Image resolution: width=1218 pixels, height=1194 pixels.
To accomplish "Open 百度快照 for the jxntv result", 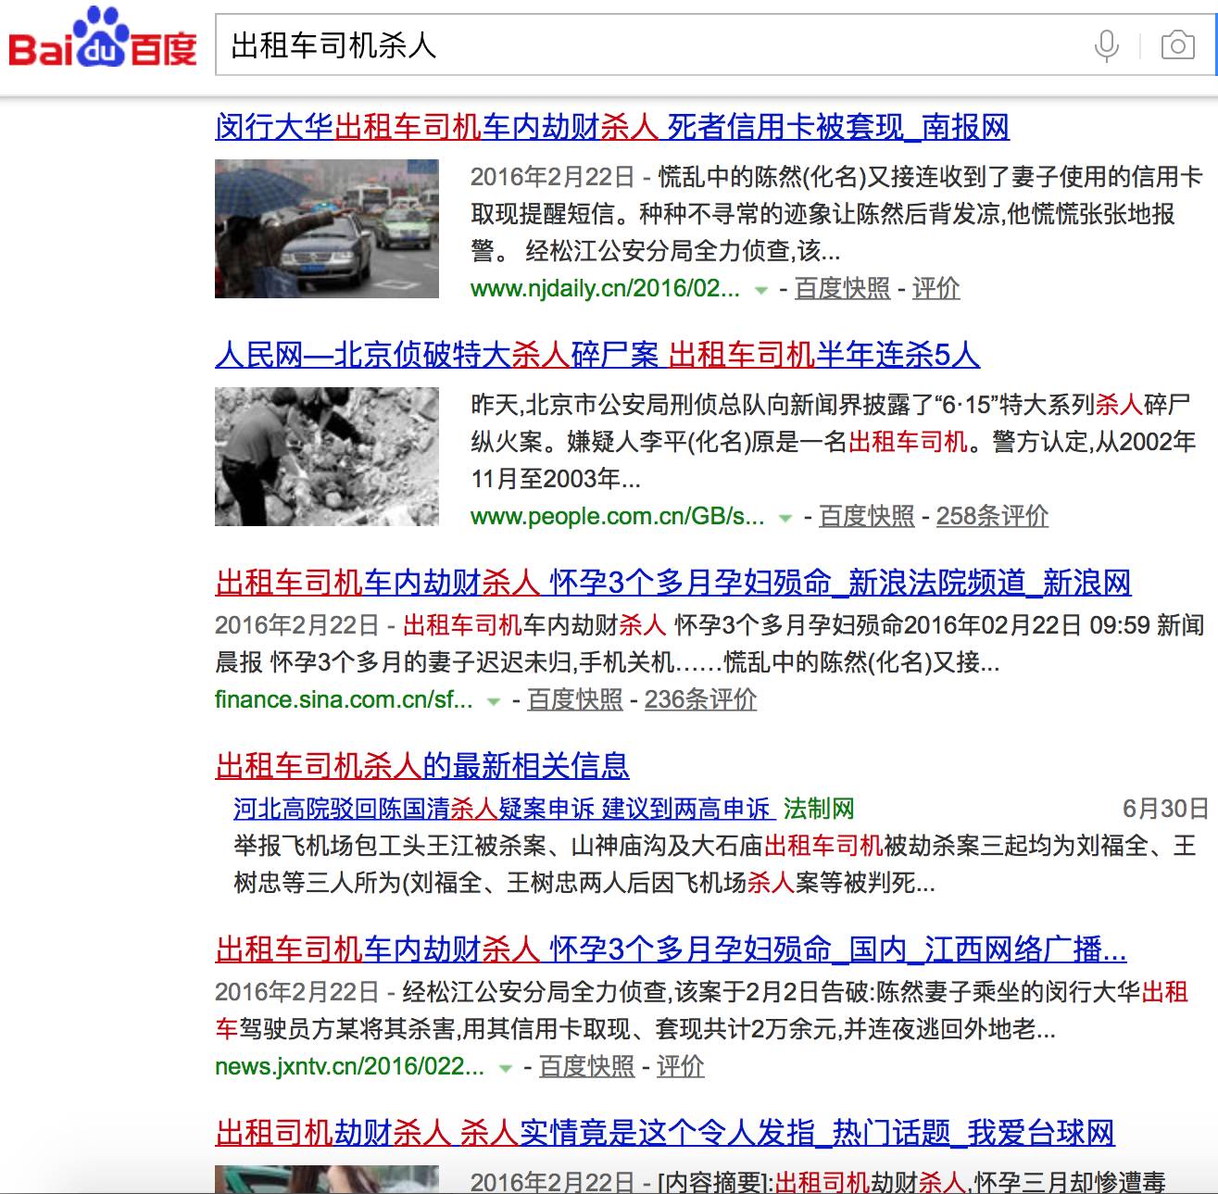I will (586, 1067).
